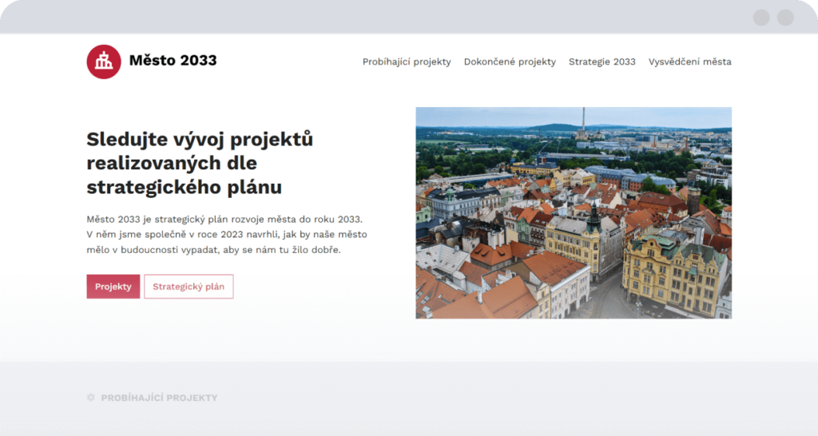
Task: Click the Město 2033 site title
Action: click(x=173, y=61)
